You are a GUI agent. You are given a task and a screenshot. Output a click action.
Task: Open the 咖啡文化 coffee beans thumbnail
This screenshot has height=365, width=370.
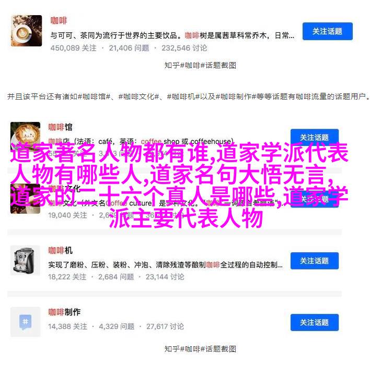click(x=25, y=200)
